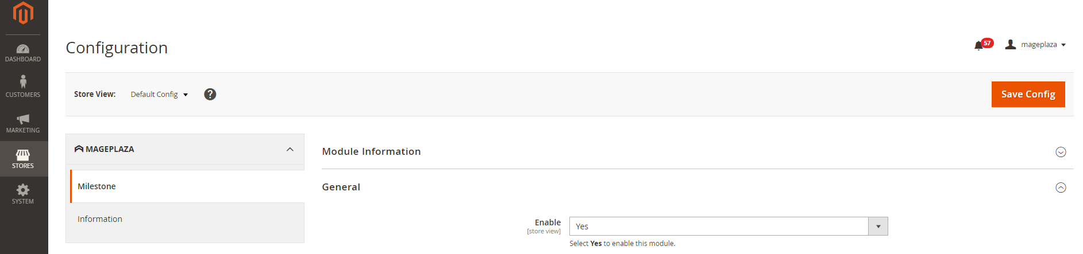Open the notifications bell icon
Image resolution: width=1083 pixels, height=254 pixels.
(x=978, y=45)
